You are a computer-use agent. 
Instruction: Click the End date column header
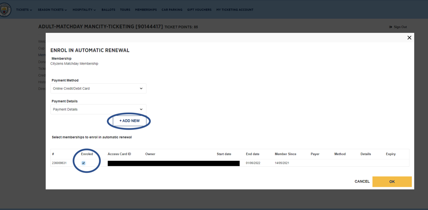point(253,154)
